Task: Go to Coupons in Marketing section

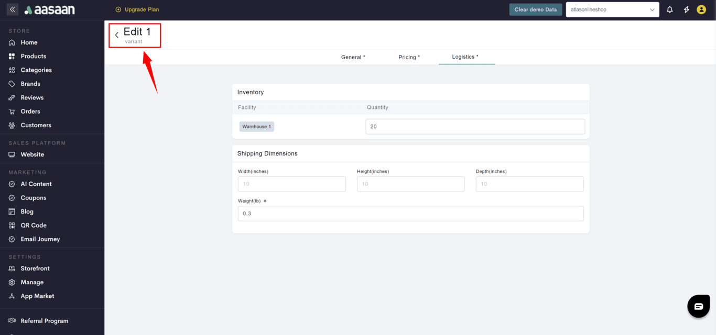Action: pyautogui.click(x=33, y=198)
